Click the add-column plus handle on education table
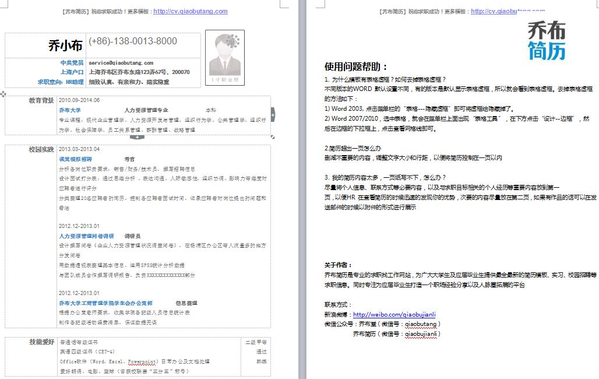 (273, 116)
